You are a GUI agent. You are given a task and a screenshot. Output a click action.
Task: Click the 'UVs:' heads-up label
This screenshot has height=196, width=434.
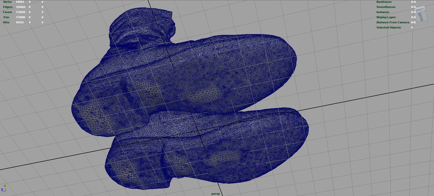6,22
